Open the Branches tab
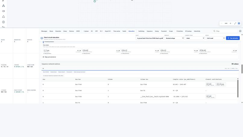Image resolution: width=243 pixels, height=137 pixels. pos(58,31)
